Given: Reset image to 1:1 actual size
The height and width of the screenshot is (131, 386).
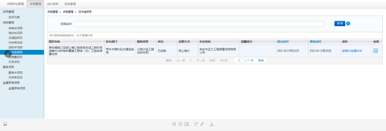Looking at the screenshot, I should coord(187,124).
